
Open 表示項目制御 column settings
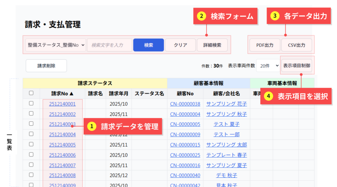click(297, 66)
